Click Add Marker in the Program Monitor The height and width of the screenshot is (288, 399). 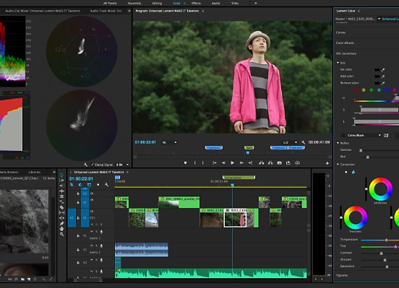[185, 163]
